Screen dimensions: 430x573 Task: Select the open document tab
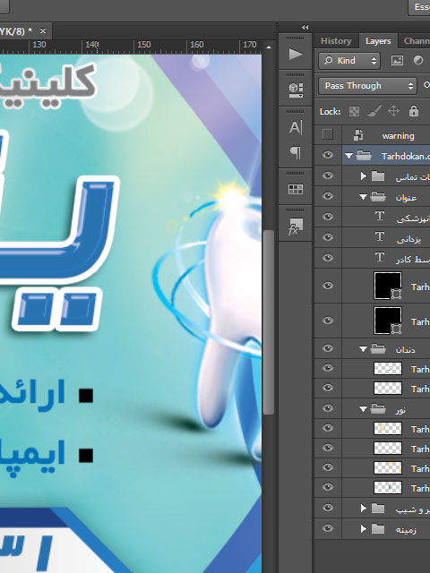[x=14, y=31]
